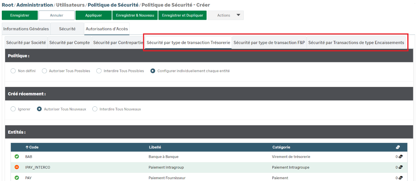Click coins icon in PAY row
Viewport: 416px width, 181px height.
point(401,178)
